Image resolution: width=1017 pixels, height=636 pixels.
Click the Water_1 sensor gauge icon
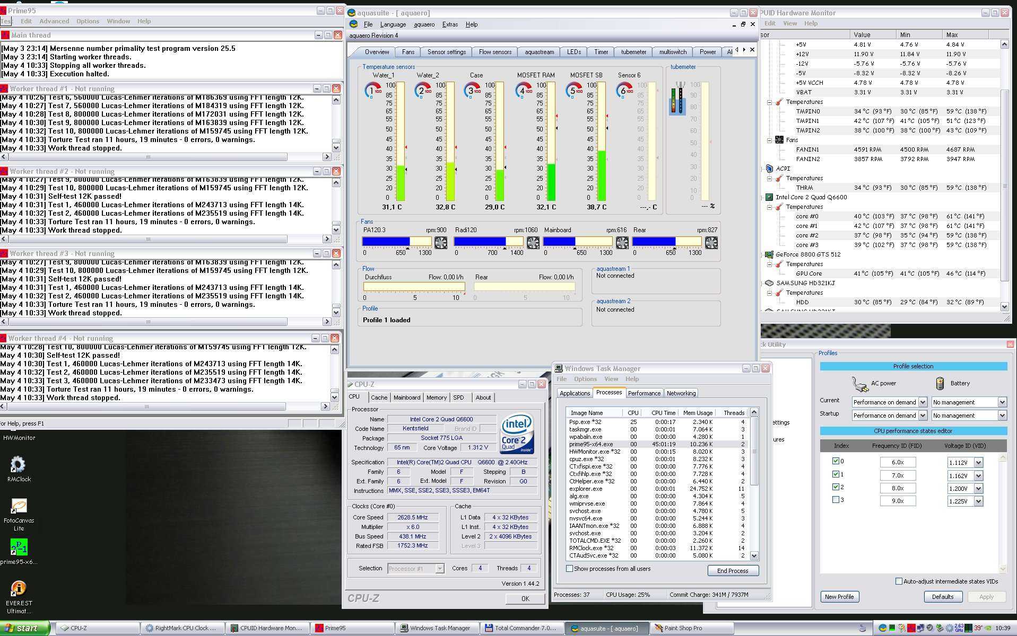tap(373, 91)
